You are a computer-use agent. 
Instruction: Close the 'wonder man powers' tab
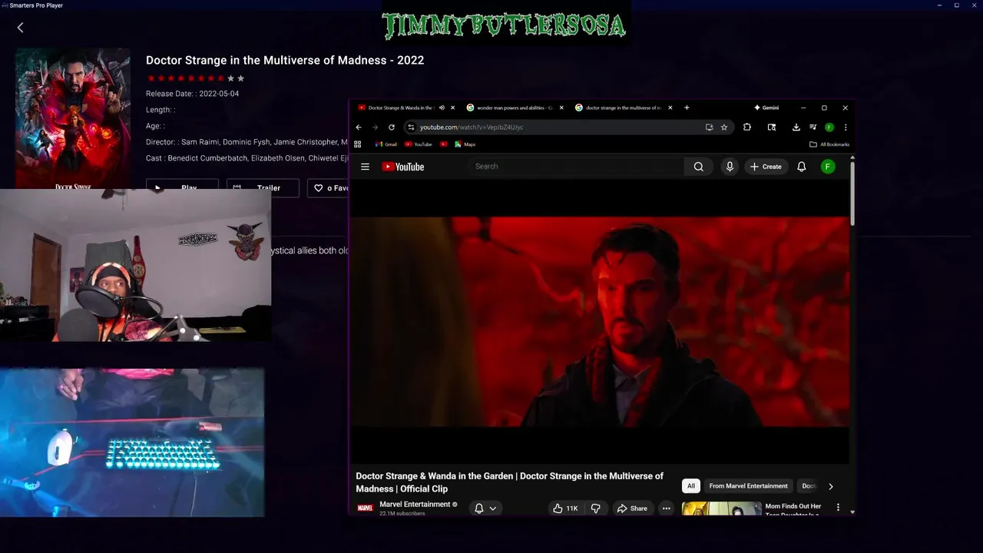[561, 108]
